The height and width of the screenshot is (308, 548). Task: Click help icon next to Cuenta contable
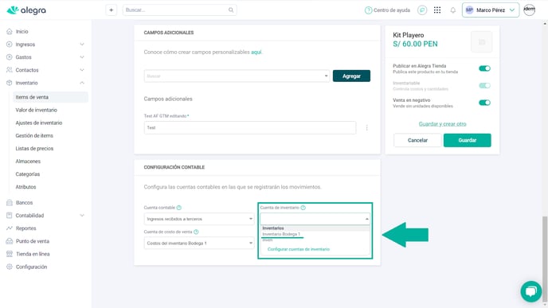click(x=179, y=208)
